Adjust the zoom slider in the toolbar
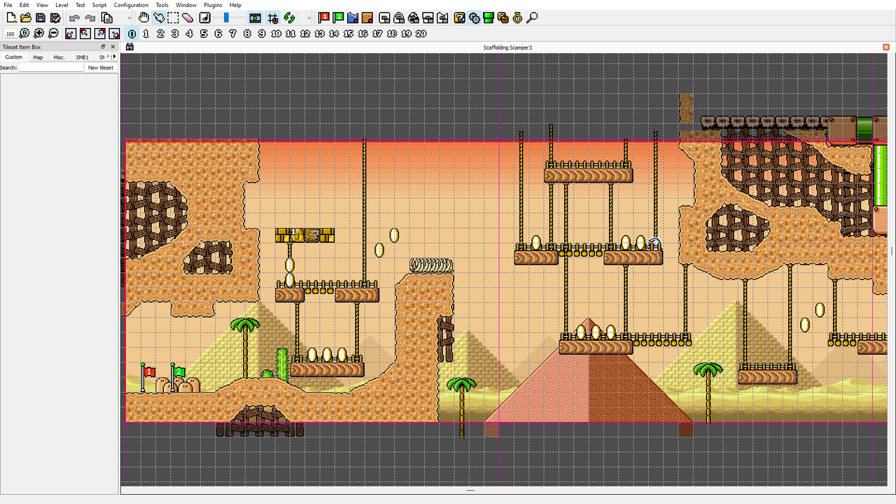The image size is (896, 504). click(225, 18)
